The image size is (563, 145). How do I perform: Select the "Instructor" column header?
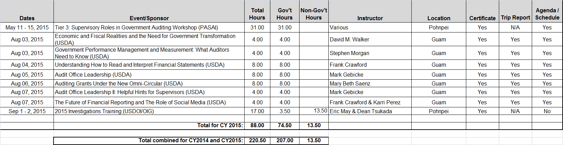(x=370, y=18)
